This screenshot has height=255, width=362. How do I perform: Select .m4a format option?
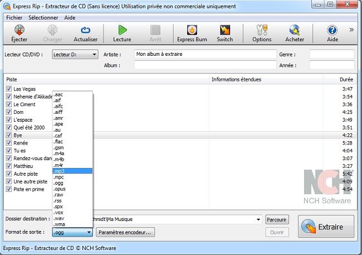[x=72, y=153]
